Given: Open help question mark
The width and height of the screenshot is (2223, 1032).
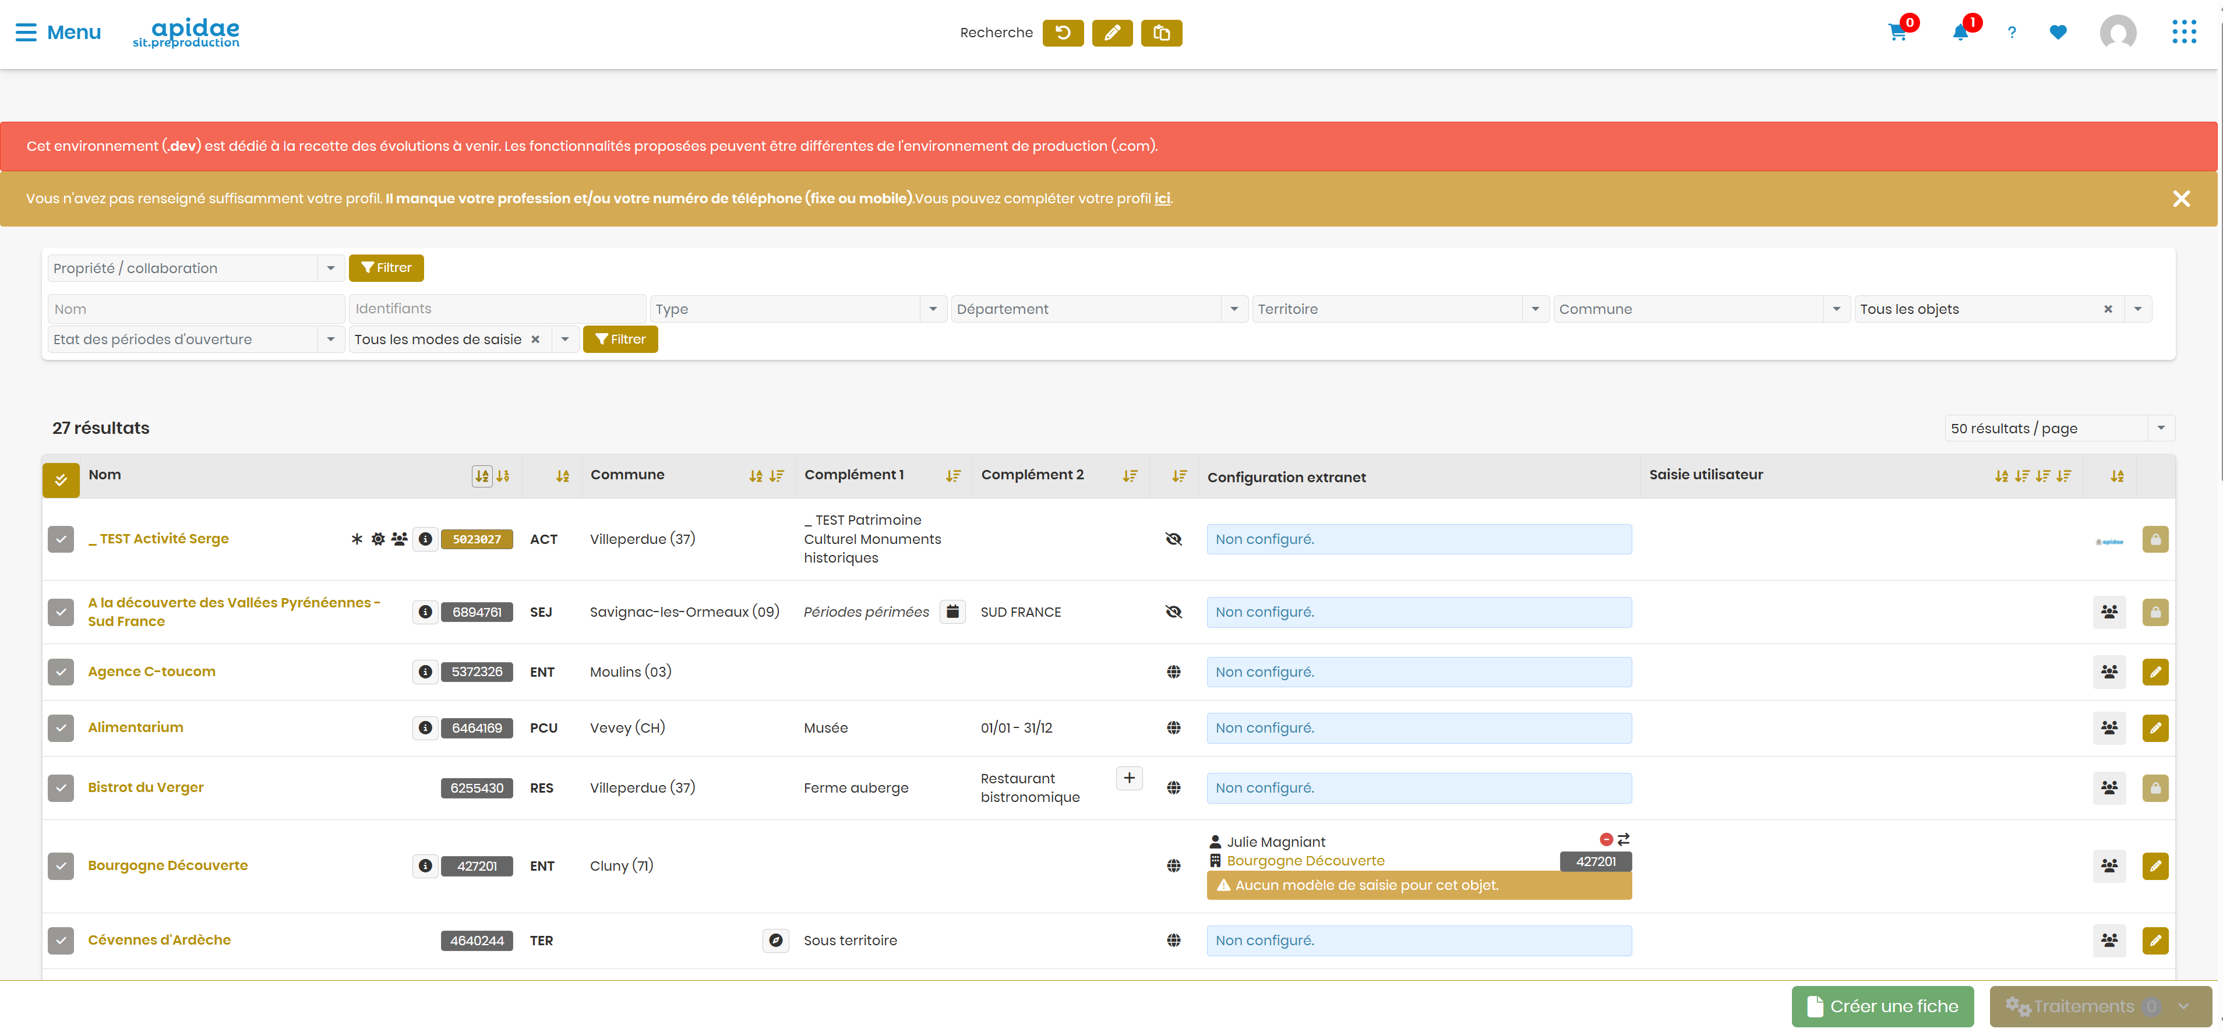Looking at the screenshot, I should click(x=2012, y=33).
